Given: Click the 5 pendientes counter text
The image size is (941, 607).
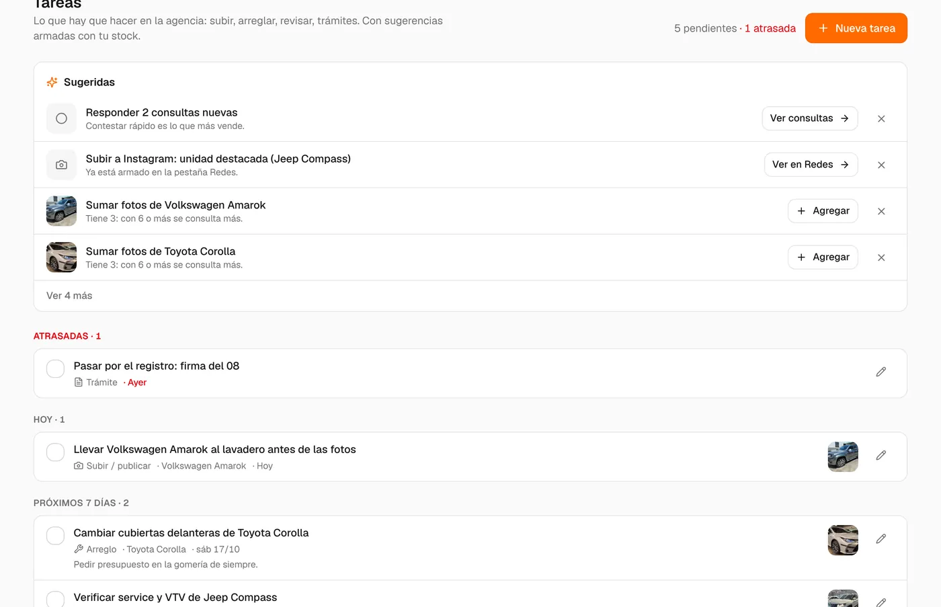Looking at the screenshot, I should tap(706, 28).
